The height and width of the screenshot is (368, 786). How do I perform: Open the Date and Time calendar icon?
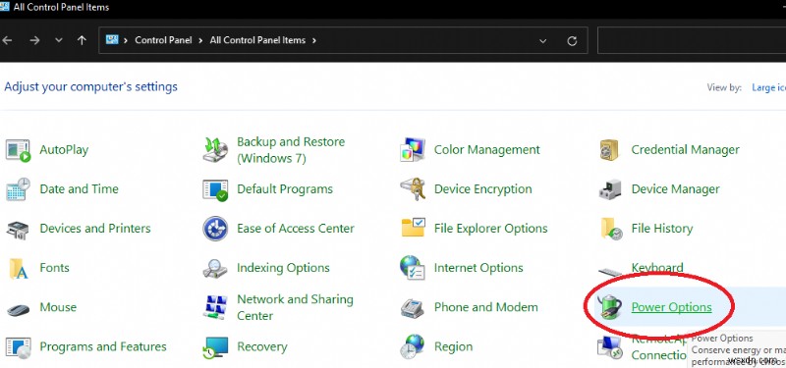(x=18, y=189)
